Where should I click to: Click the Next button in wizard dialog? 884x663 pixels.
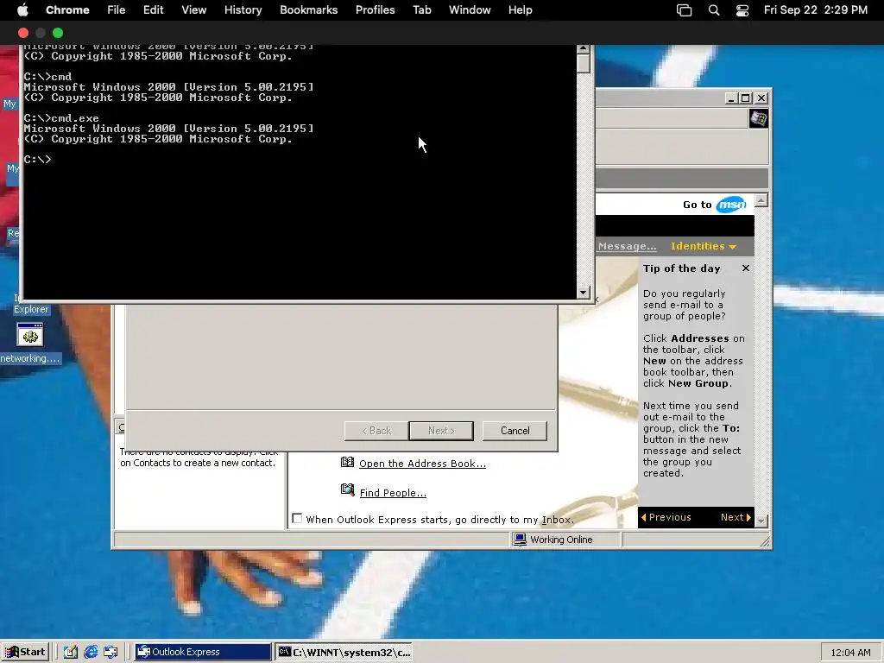click(x=441, y=431)
